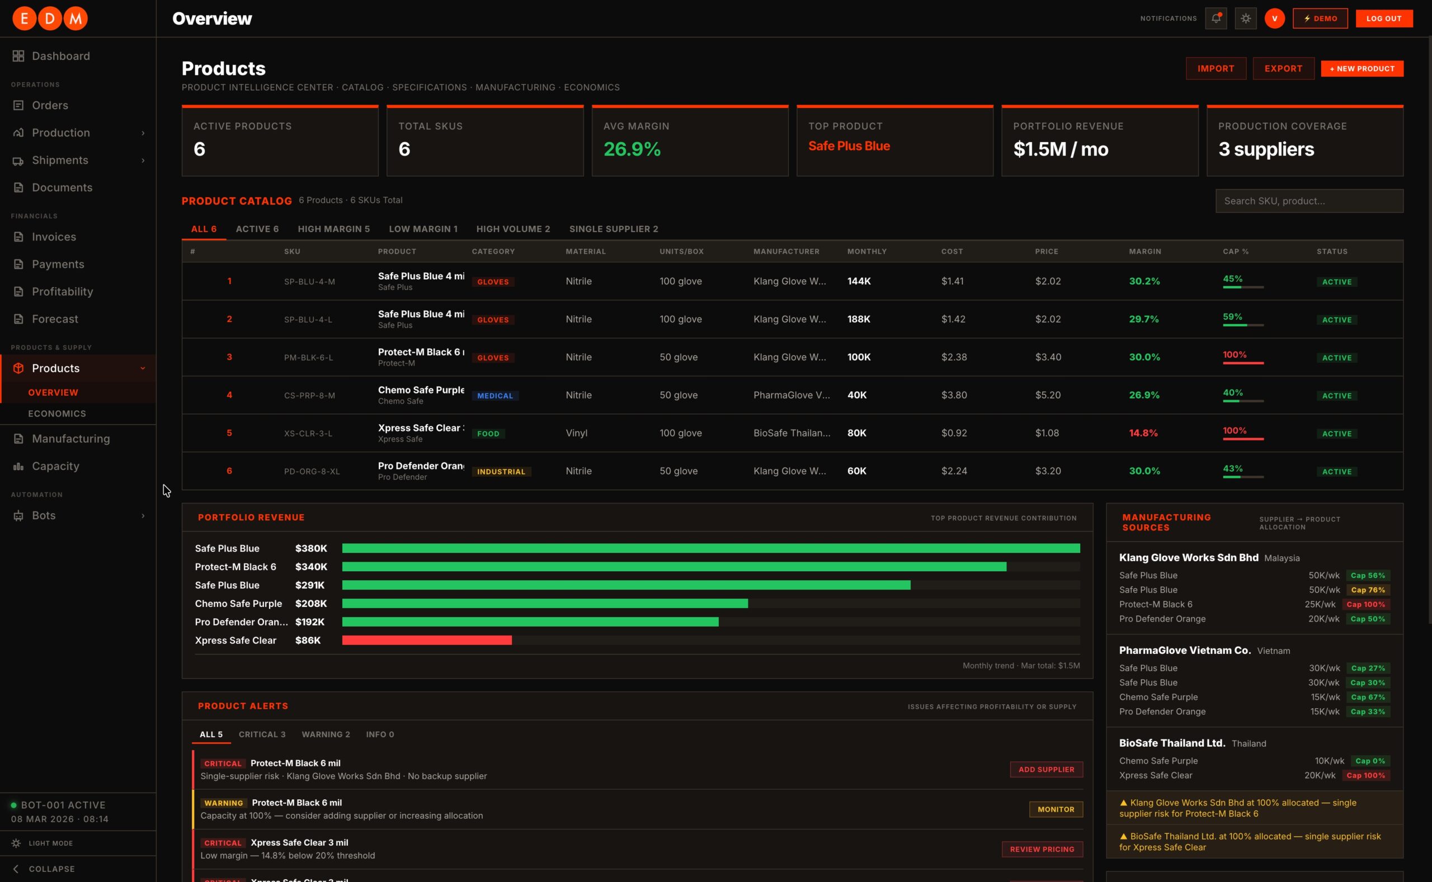Click the New Product button
The width and height of the screenshot is (1432, 882).
[1362, 68]
